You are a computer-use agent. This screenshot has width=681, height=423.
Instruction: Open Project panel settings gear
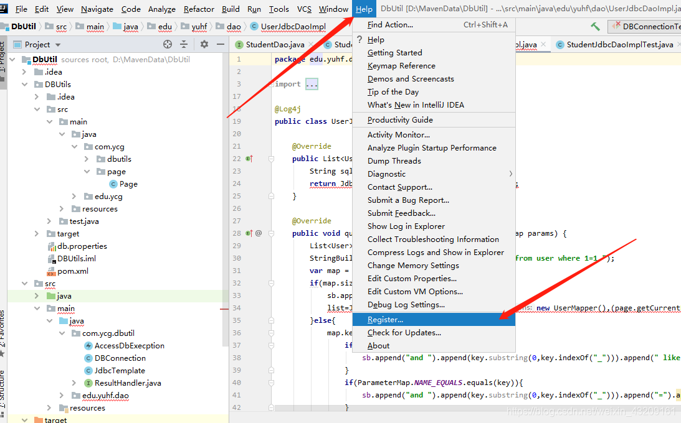204,44
